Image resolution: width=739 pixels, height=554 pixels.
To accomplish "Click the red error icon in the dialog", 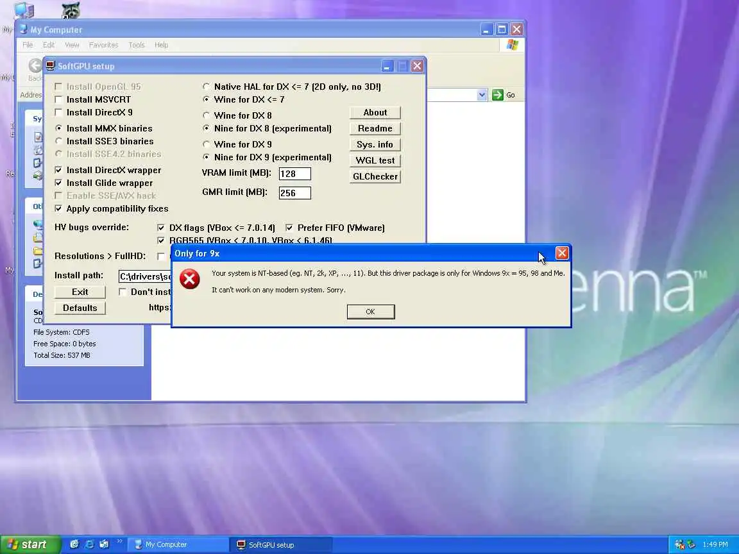I will click(x=189, y=280).
